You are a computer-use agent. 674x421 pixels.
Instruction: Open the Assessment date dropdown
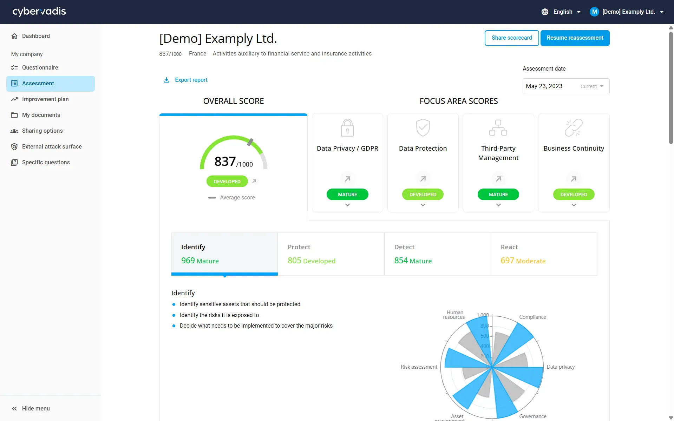point(565,86)
